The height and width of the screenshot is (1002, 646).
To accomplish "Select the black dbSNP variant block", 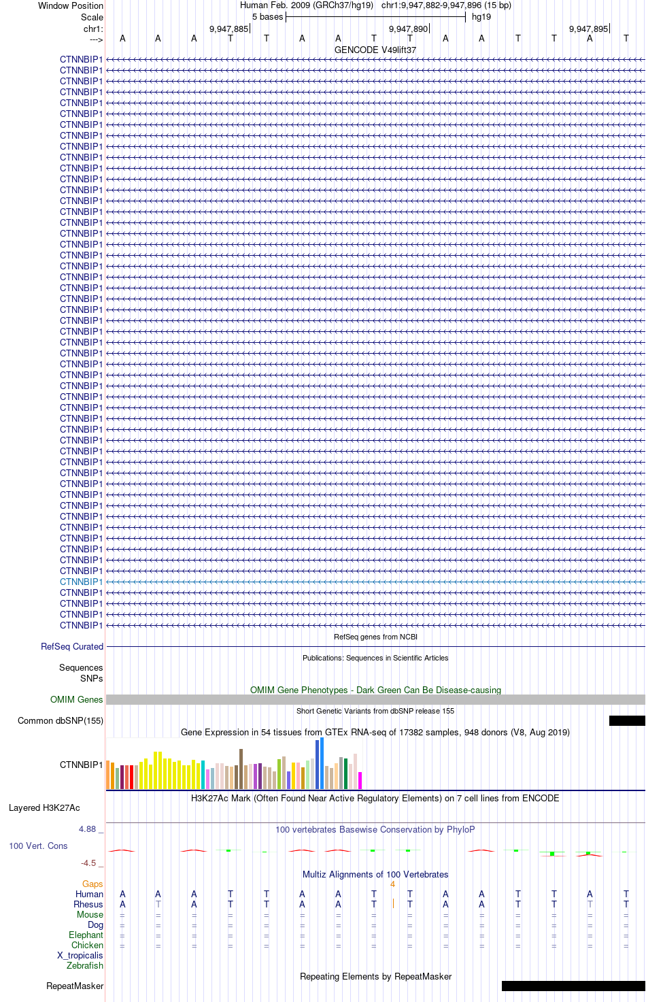I will click(627, 720).
